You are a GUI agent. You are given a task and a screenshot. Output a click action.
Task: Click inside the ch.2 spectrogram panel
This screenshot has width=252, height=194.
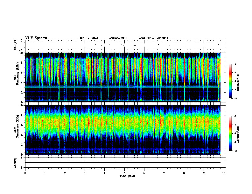(123, 130)
